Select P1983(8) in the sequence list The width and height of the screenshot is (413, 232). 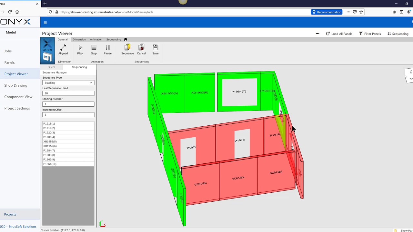pos(68,155)
